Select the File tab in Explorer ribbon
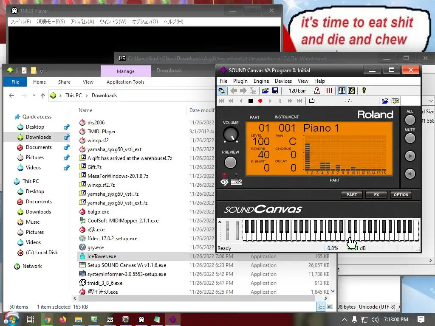Screen dimensions: 435x326 click(15, 82)
